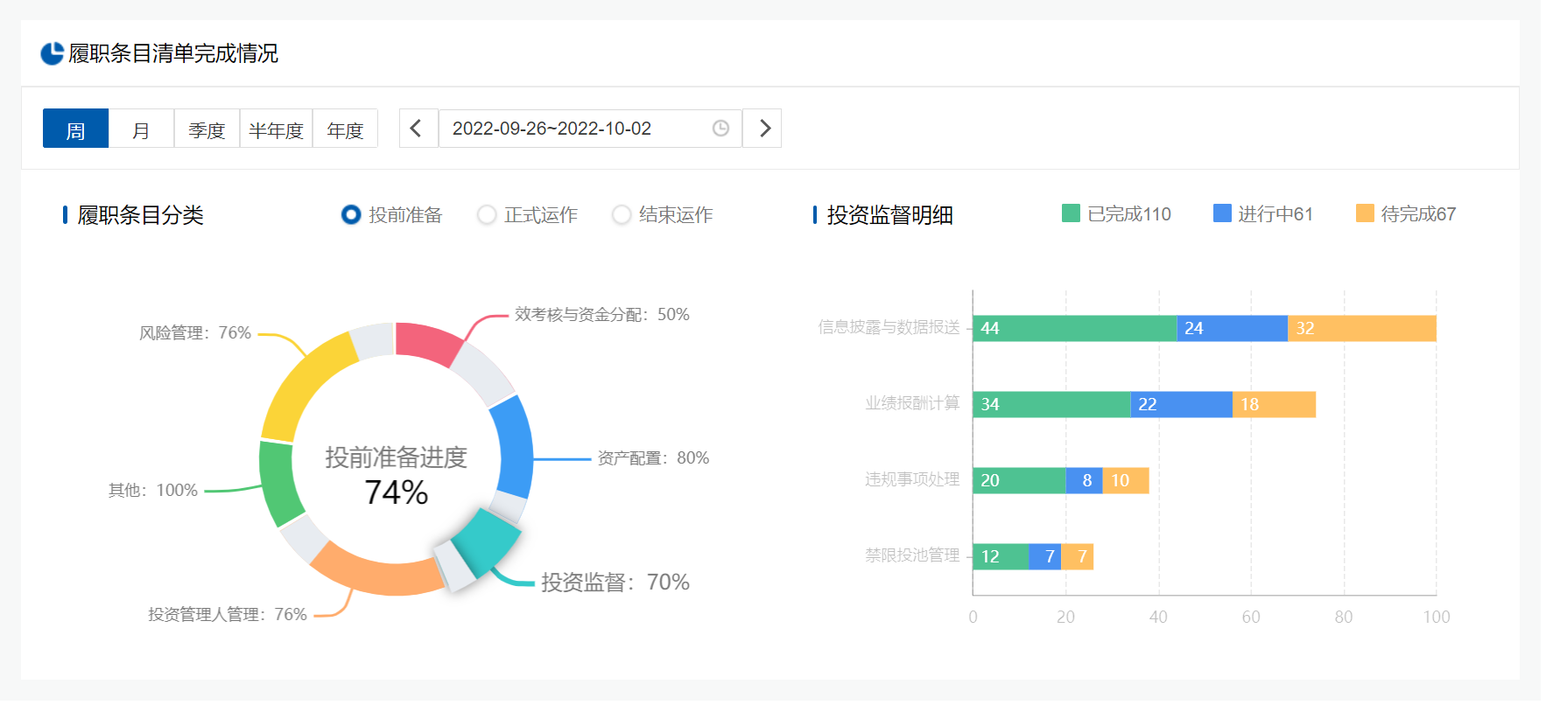1546x705 pixels.
Task: Click orange bar 18 in 业绩报酬计算
Action: coord(1275,404)
